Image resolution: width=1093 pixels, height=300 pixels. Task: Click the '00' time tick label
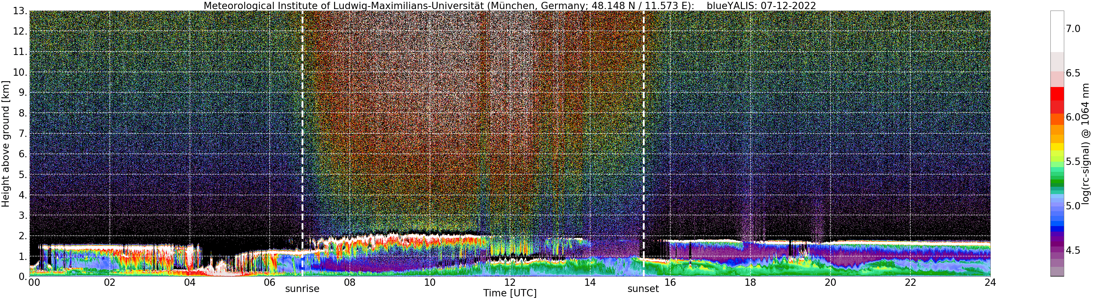pyautogui.click(x=34, y=283)
